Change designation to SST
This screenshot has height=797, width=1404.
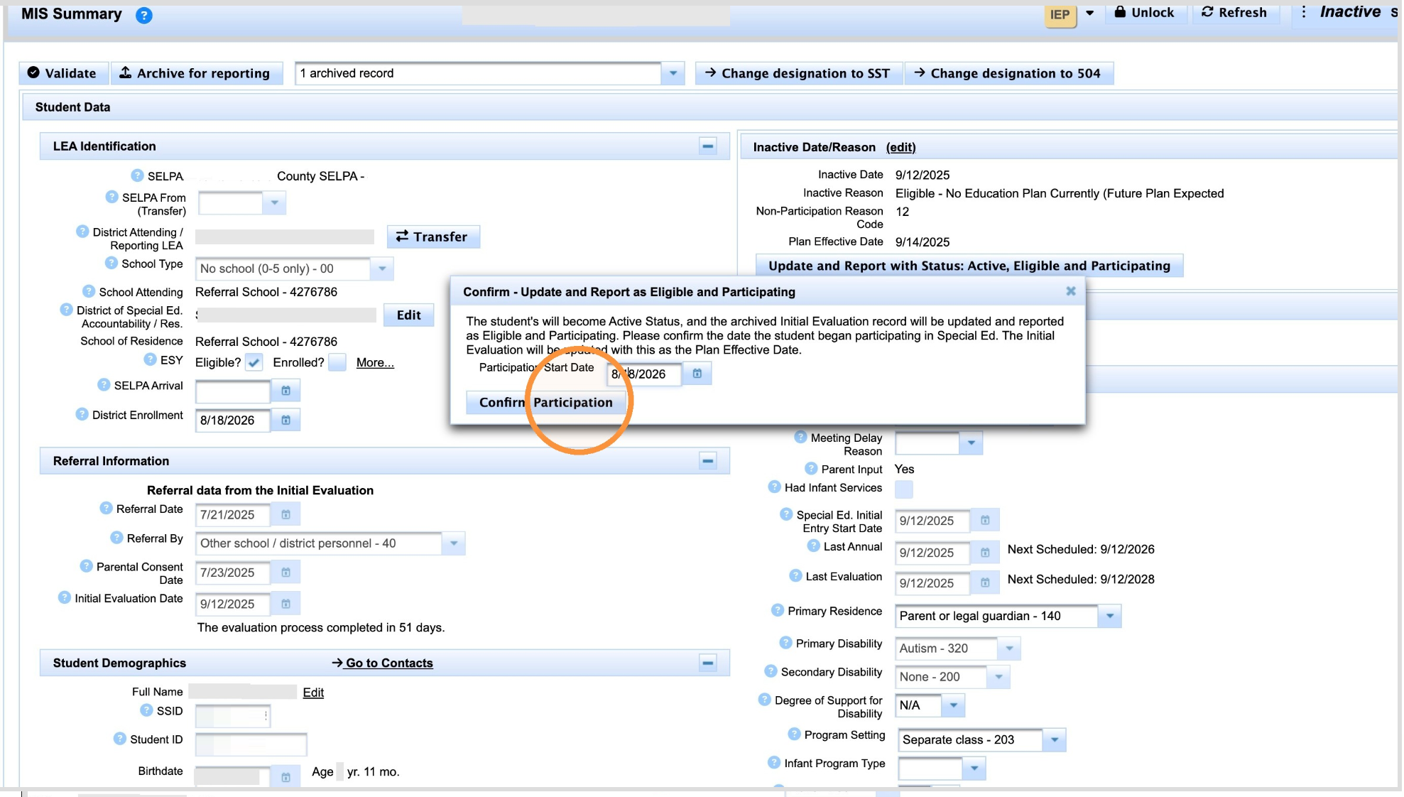[x=798, y=73]
